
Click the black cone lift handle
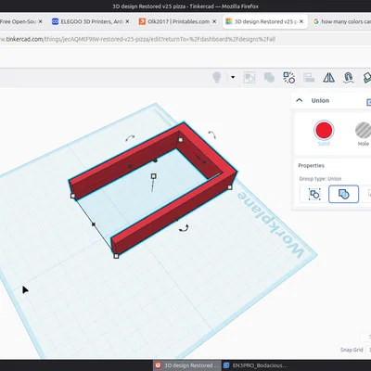coord(155,160)
